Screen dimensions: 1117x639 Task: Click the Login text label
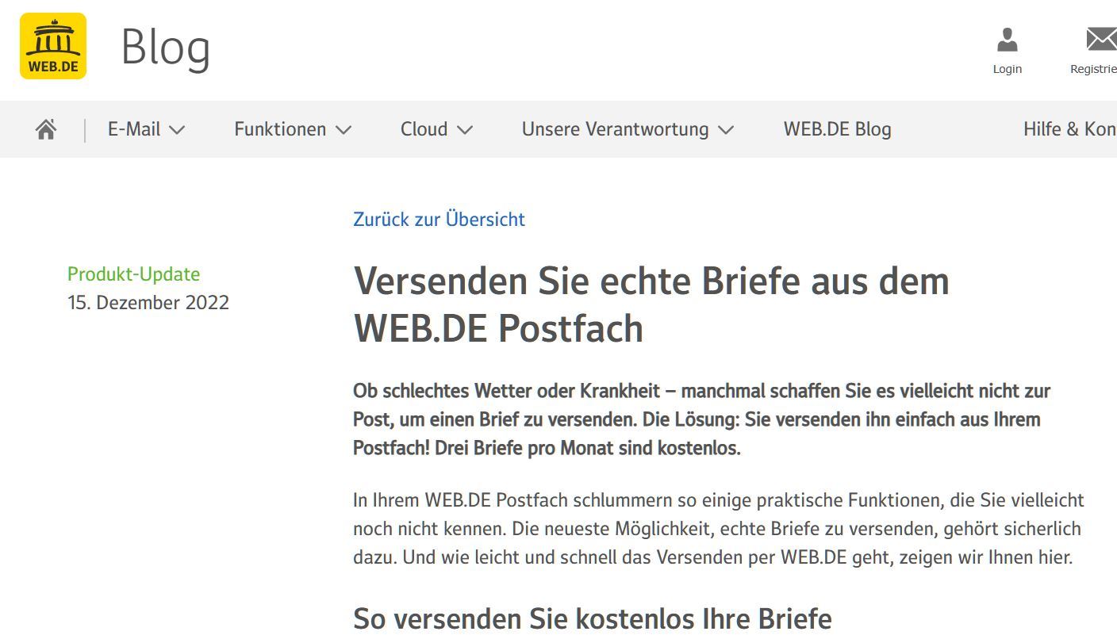click(1008, 69)
